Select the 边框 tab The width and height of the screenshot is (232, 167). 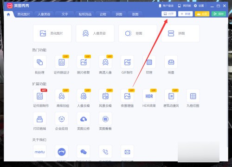[103, 14]
